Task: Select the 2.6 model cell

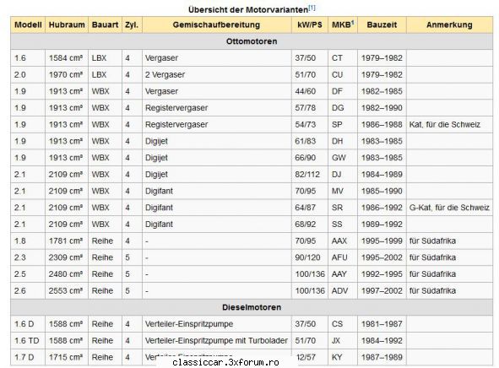Action: 28,290
